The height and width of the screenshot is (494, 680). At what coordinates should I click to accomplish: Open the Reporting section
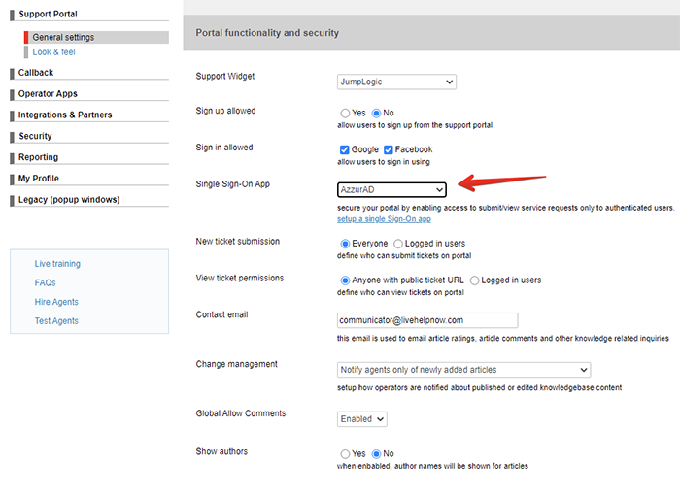pos(38,157)
